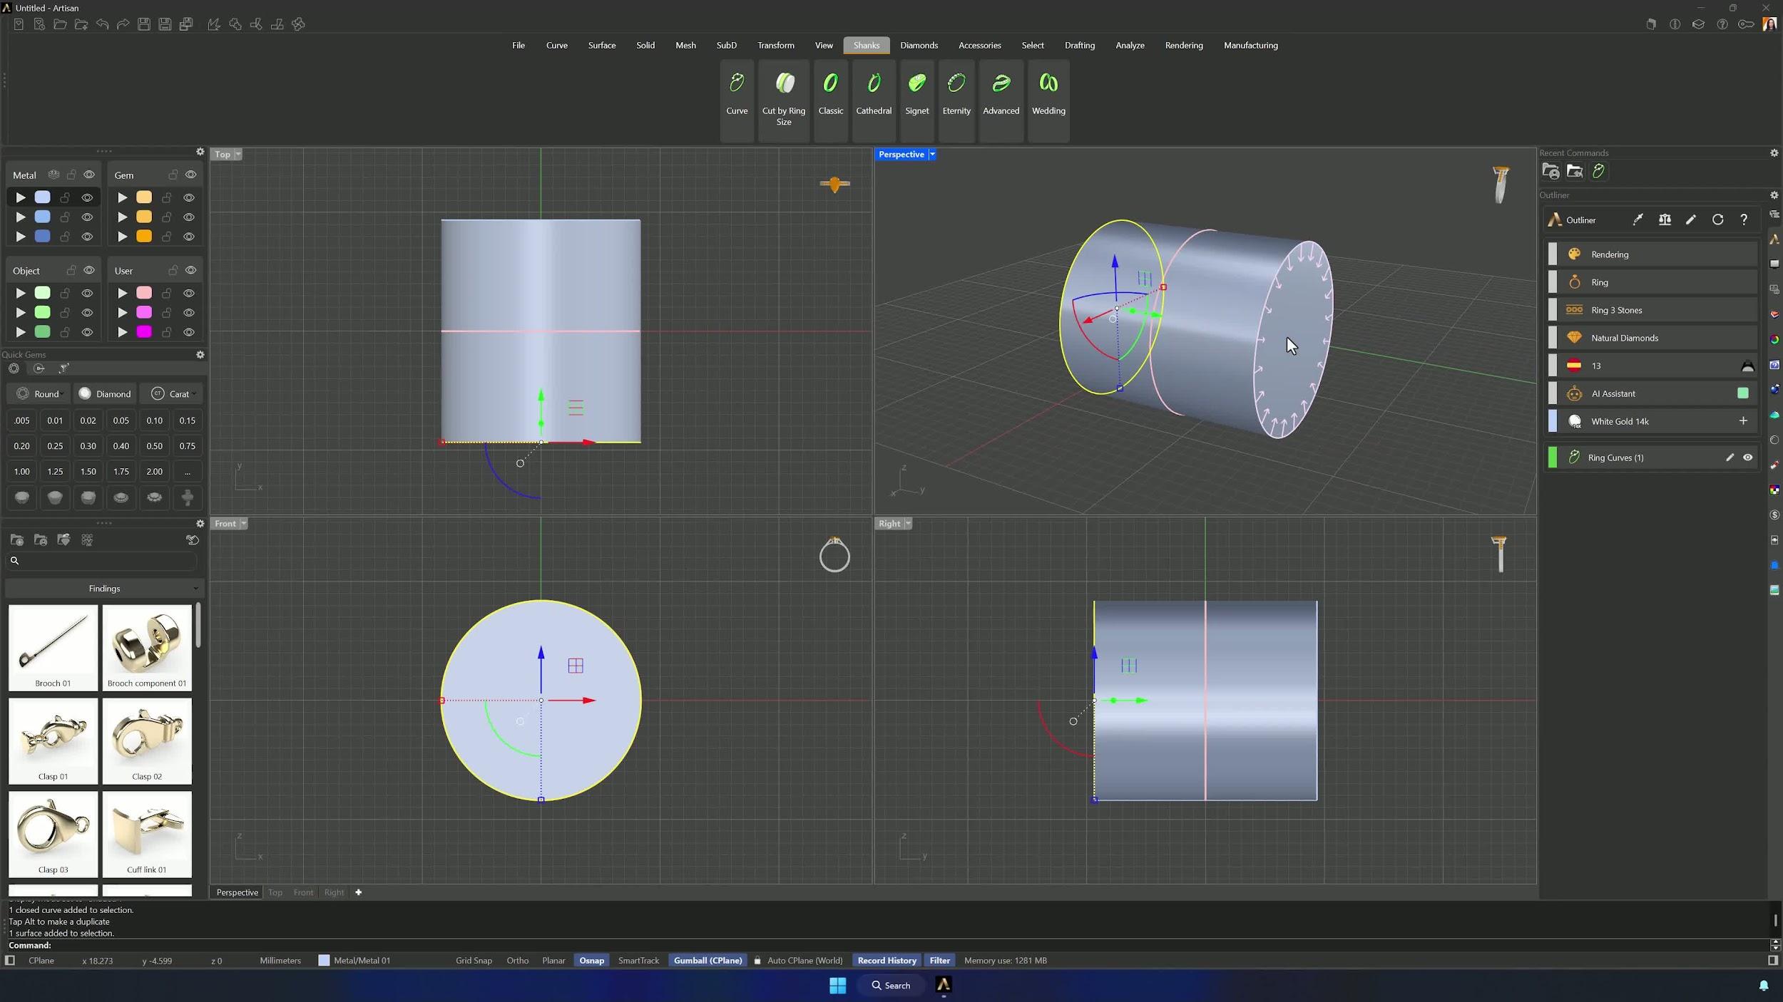Edit Ring Curves with pencil icon
Screen dimensions: 1783x1002
coord(1729,458)
